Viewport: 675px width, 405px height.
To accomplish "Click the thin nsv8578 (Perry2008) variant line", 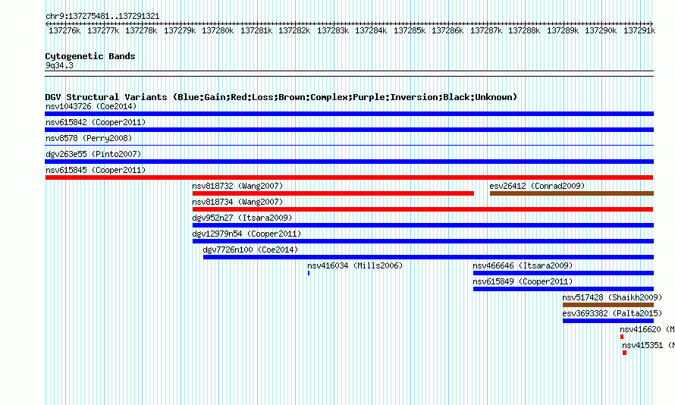I will click(349, 146).
